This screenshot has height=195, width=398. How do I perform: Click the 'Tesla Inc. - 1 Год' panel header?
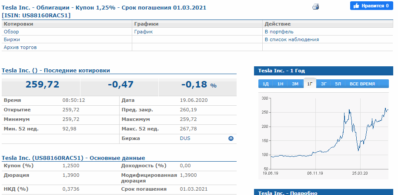click(x=323, y=71)
